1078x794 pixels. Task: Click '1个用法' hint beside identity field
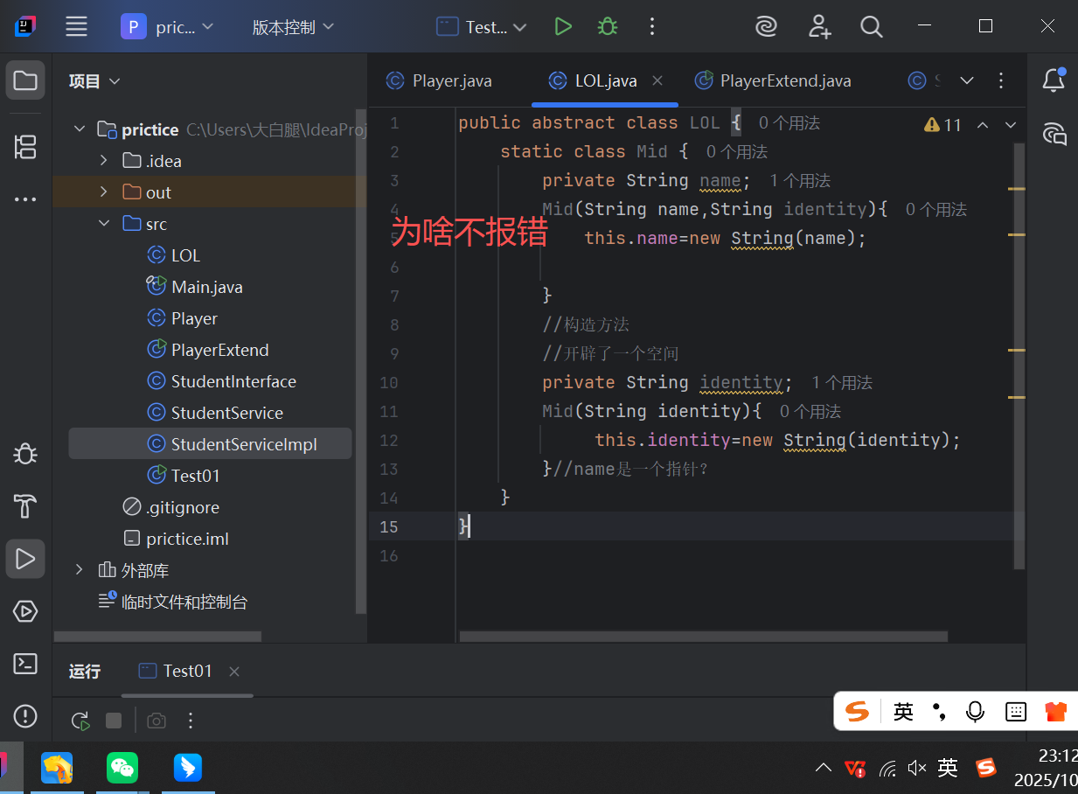(x=842, y=383)
